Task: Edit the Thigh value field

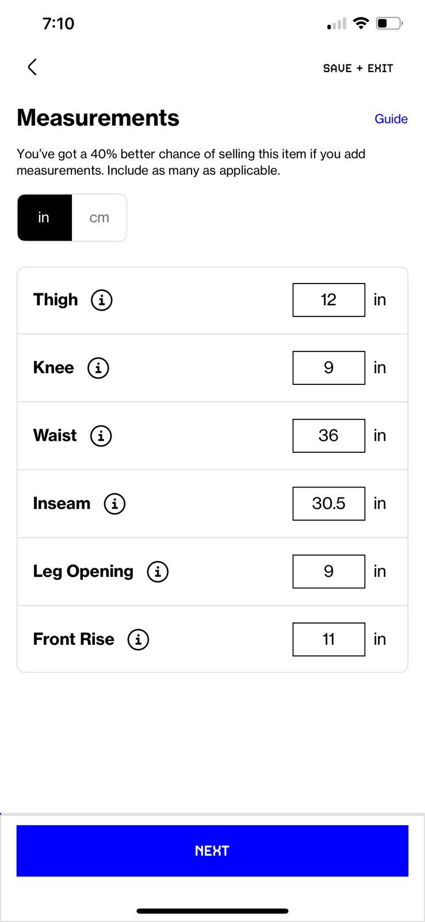Action: coord(328,300)
